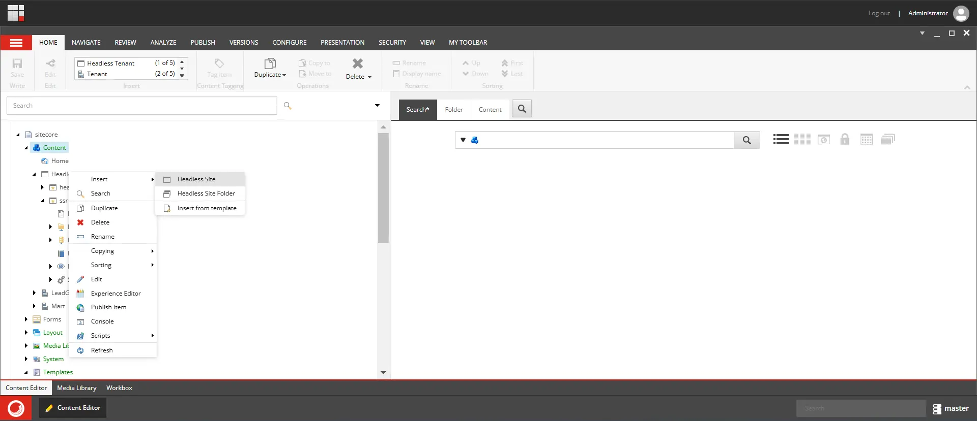Viewport: 977px width, 421px height.
Task: Run search with the search box button
Action: (x=747, y=140)
